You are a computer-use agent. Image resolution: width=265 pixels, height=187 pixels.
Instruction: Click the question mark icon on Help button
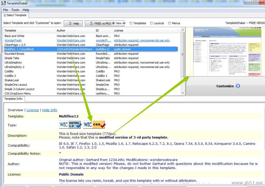coord(70,23)
